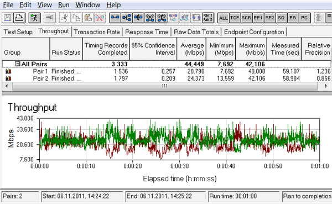Collapse the All Pairs group
332x204 pixels.
pos(18,64)
